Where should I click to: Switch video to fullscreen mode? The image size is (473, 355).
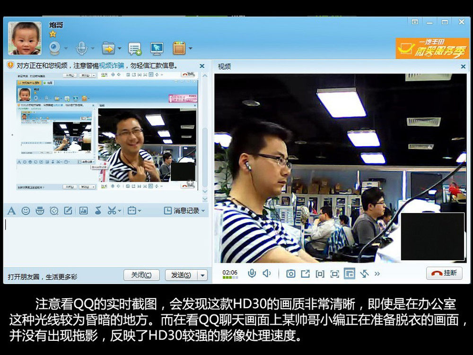[334, 274]
